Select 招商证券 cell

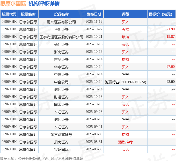pyautogui.click(x=61, y=142)
